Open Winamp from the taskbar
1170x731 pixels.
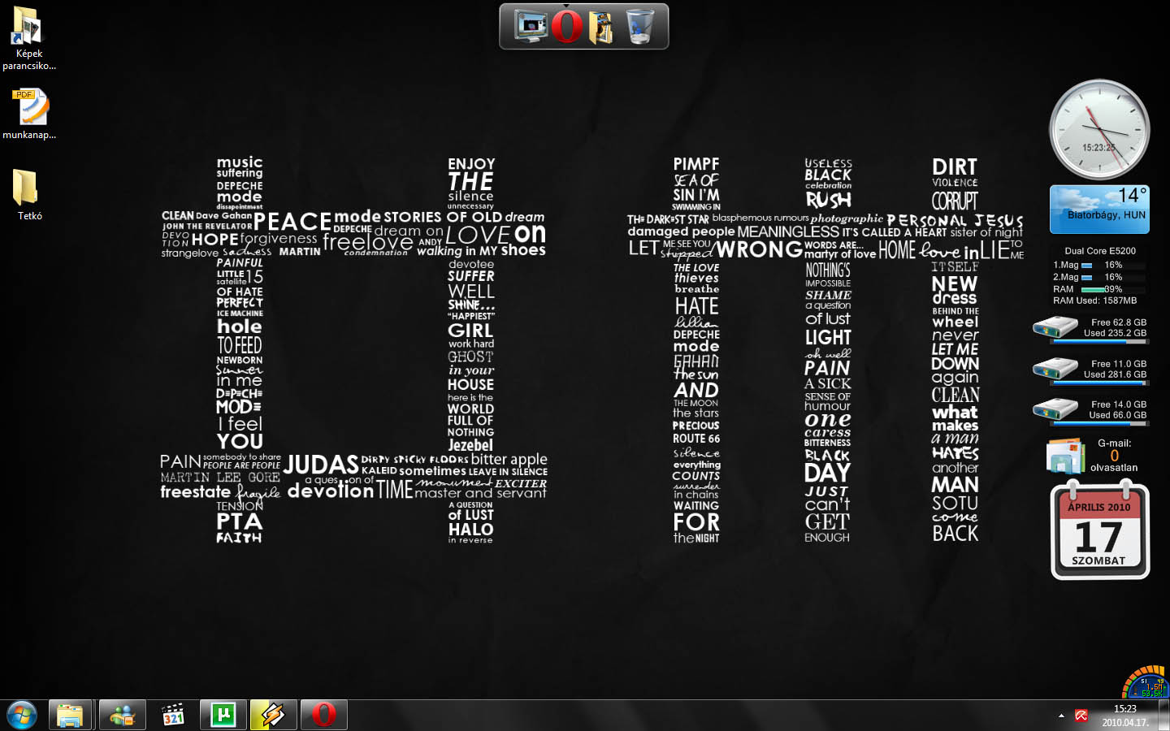(x=274, y=716)
